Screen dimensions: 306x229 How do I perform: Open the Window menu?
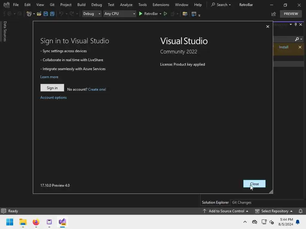click(181, 5)
